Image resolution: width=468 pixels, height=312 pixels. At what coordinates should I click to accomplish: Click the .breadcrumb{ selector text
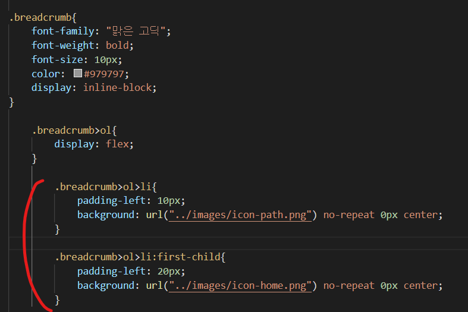[43, 17]
